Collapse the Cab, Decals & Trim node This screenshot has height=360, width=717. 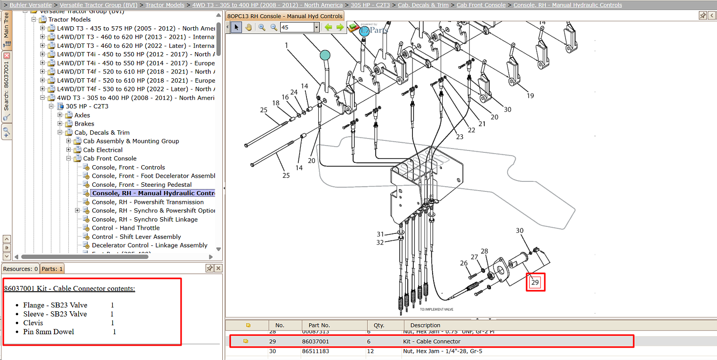click(60, 132)
